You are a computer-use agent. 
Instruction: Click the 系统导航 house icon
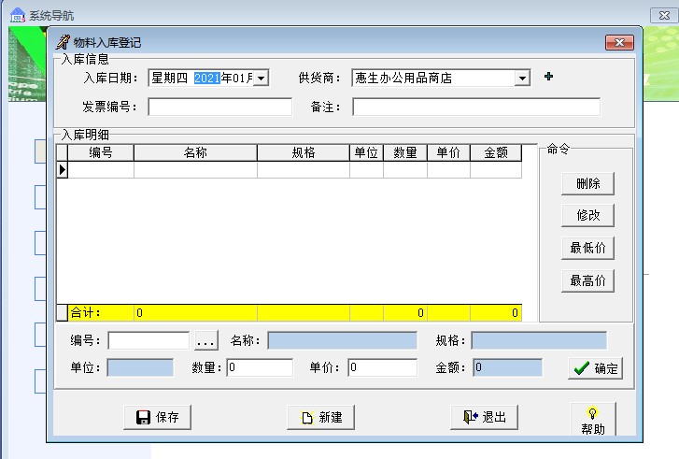click(18, 15)
